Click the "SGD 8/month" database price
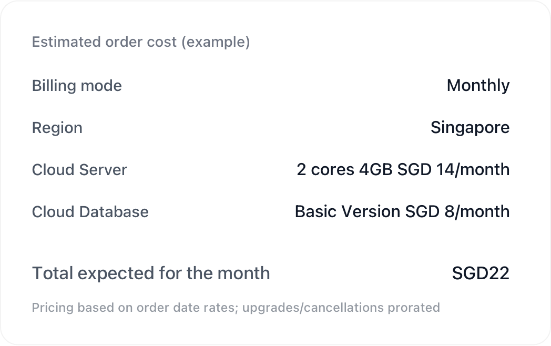 click(x=457, y=212)
